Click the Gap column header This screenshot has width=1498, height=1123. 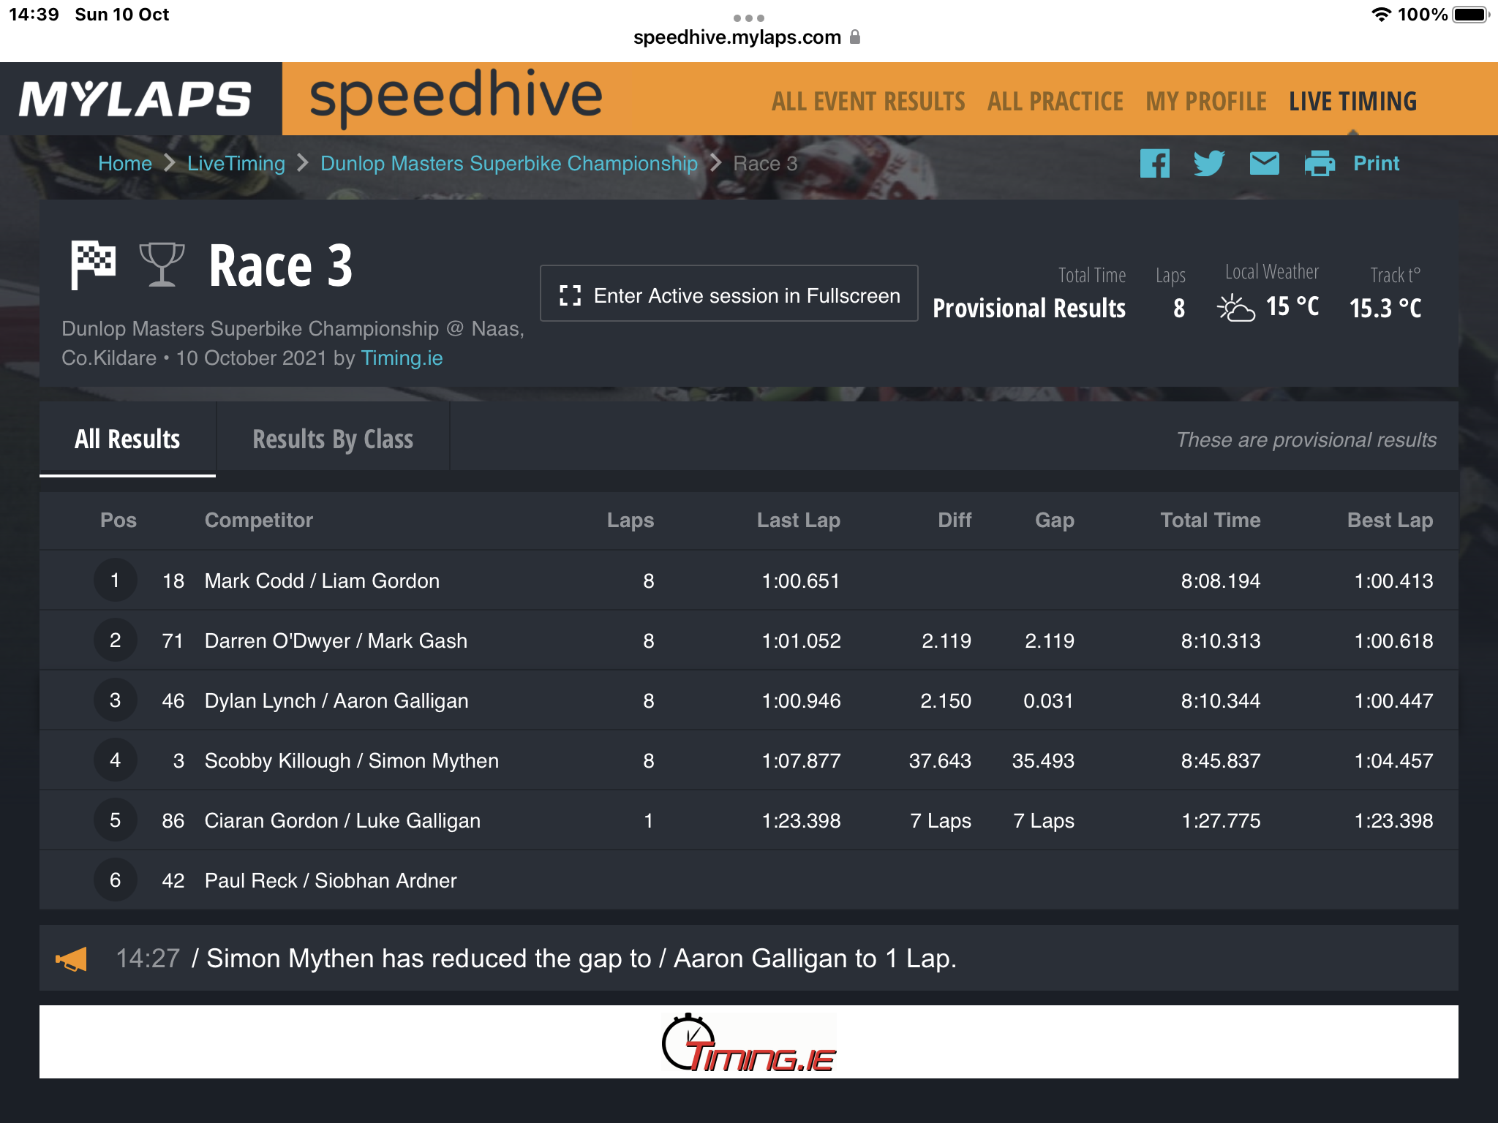1055,521
